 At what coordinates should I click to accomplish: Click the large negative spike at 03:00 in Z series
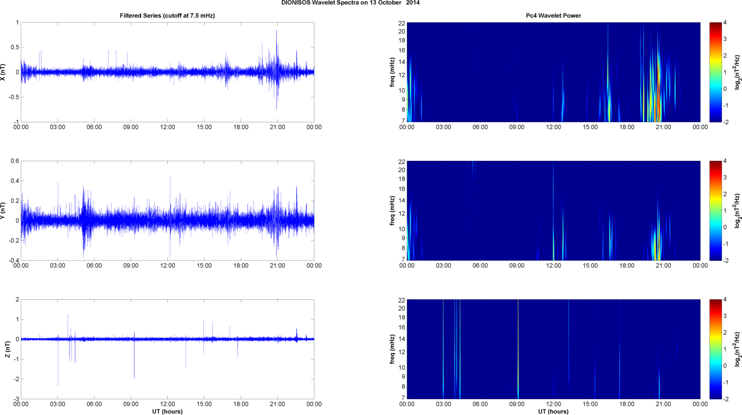pyautogui.click(x=58, y=362)
